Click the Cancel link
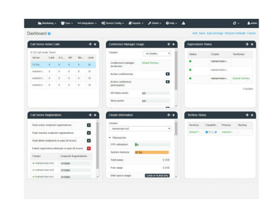The height and width of the screenshot is (208, 278). [251, 33]
